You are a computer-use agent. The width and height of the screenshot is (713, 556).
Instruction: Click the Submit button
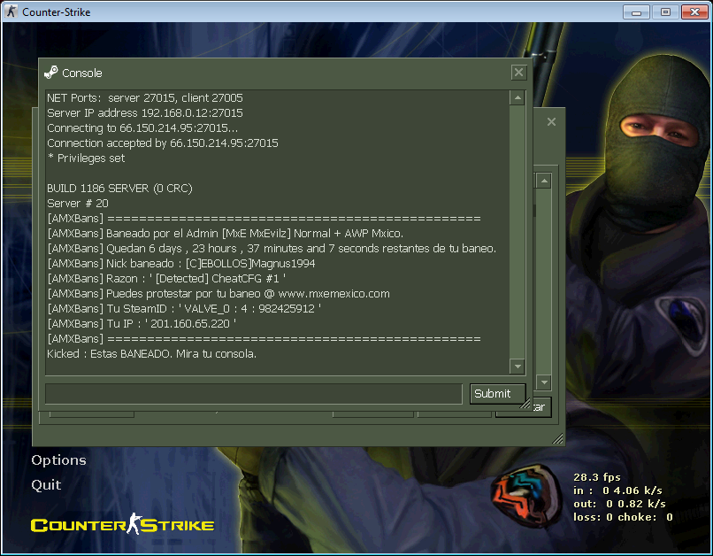(x=497, y=394)
